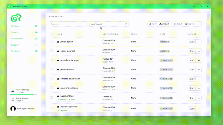
Task: Click the Kameleo chameleon logo
Action: (x=16, y=18)
